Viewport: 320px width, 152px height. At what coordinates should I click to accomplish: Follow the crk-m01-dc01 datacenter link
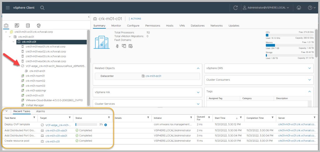[x=153, y=76]
